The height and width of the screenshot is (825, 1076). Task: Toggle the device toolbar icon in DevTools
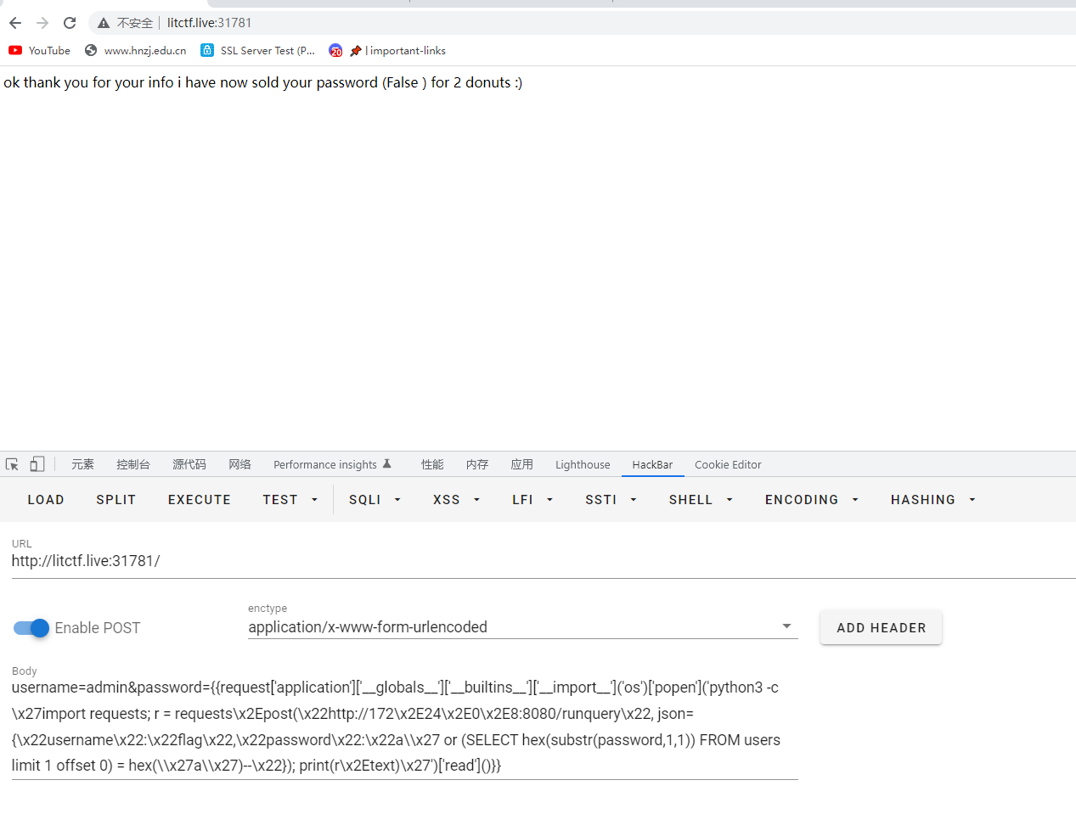point(37,464)
